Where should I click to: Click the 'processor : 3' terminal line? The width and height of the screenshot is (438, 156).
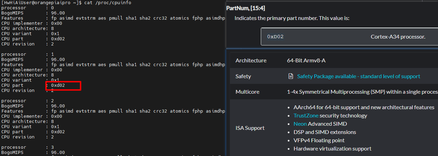28,147
